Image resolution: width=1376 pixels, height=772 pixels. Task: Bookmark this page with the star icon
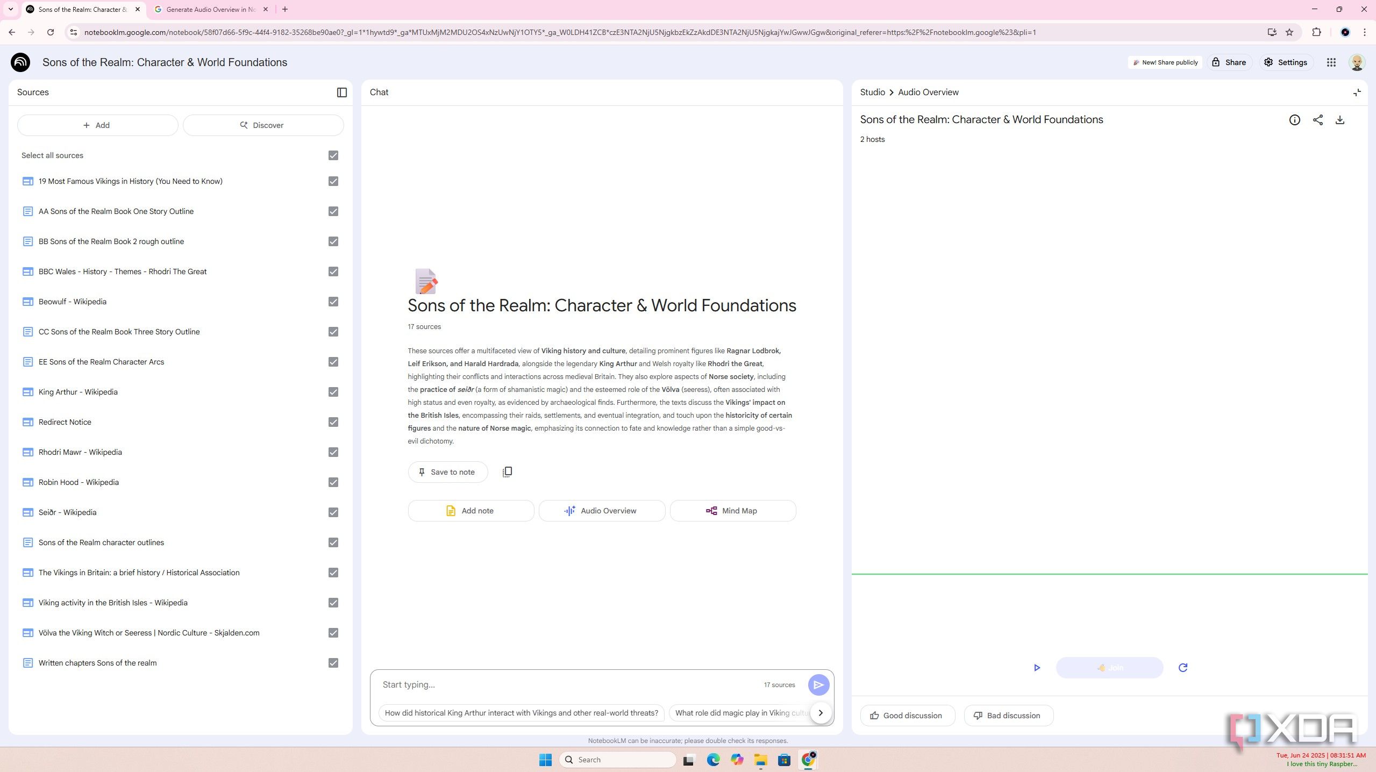pyautogui.click(x=1290, y=32)
